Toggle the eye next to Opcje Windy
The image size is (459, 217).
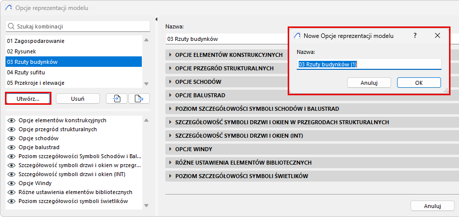[12, 183]
